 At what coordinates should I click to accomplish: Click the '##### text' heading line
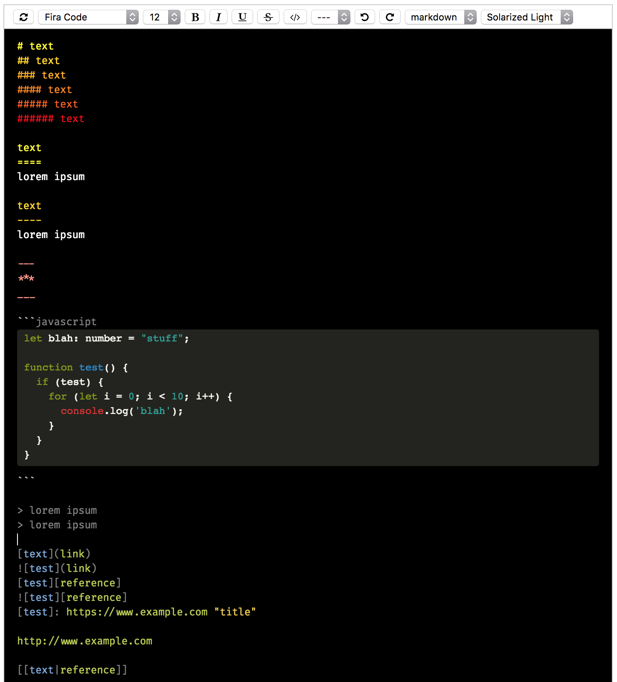pos(48,104)
